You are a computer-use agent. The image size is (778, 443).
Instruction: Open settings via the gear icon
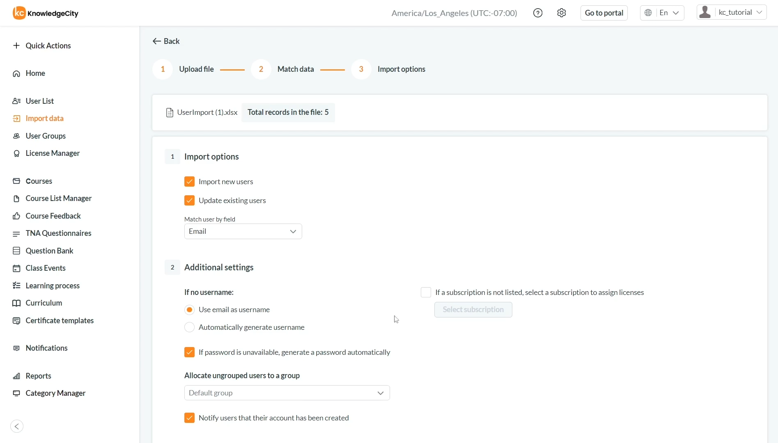561,13
